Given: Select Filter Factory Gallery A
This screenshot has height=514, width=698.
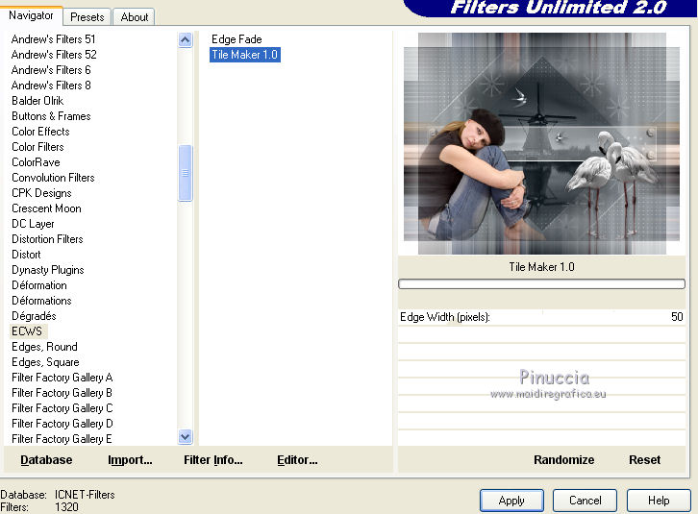Looking at the screenshot, I should 62,378.
